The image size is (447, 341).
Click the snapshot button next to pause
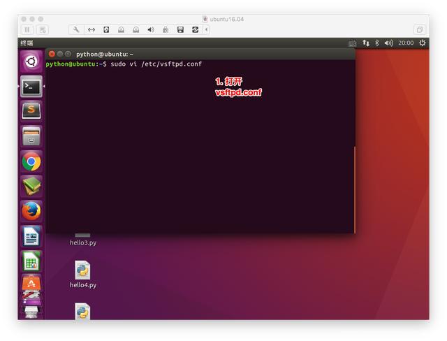coord(43,29)
